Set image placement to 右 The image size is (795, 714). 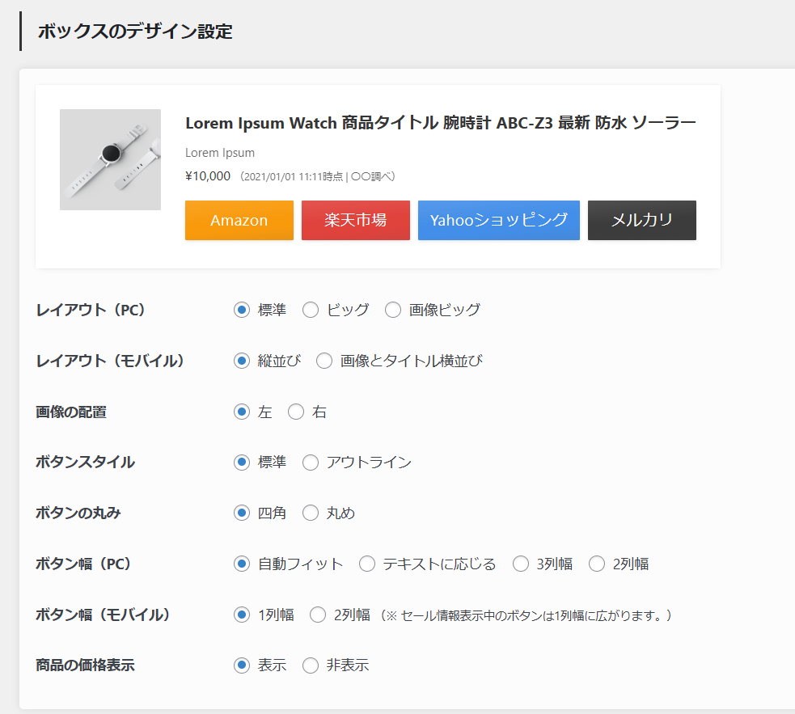tap(296, 412)
